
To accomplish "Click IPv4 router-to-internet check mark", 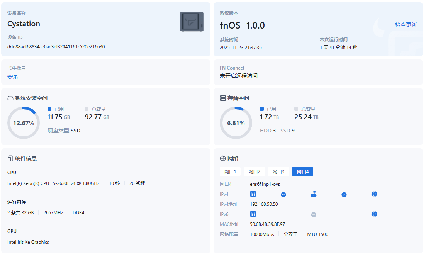I will pyautogui.click(x=344, y=195).
